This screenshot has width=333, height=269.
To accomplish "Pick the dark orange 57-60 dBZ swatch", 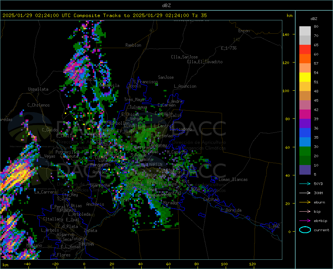I will [305, 59].
